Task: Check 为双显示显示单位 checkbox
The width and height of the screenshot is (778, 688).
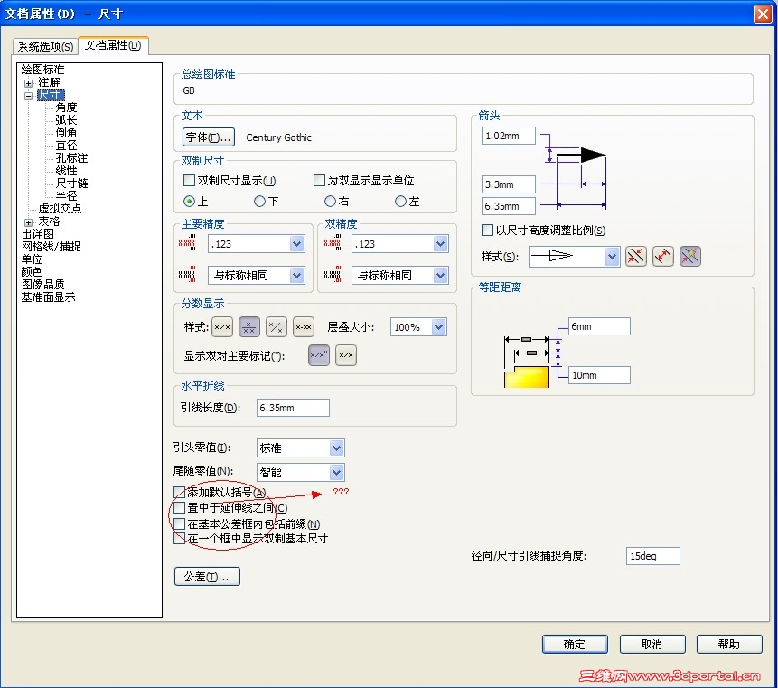Action: [x=319, y=180]
